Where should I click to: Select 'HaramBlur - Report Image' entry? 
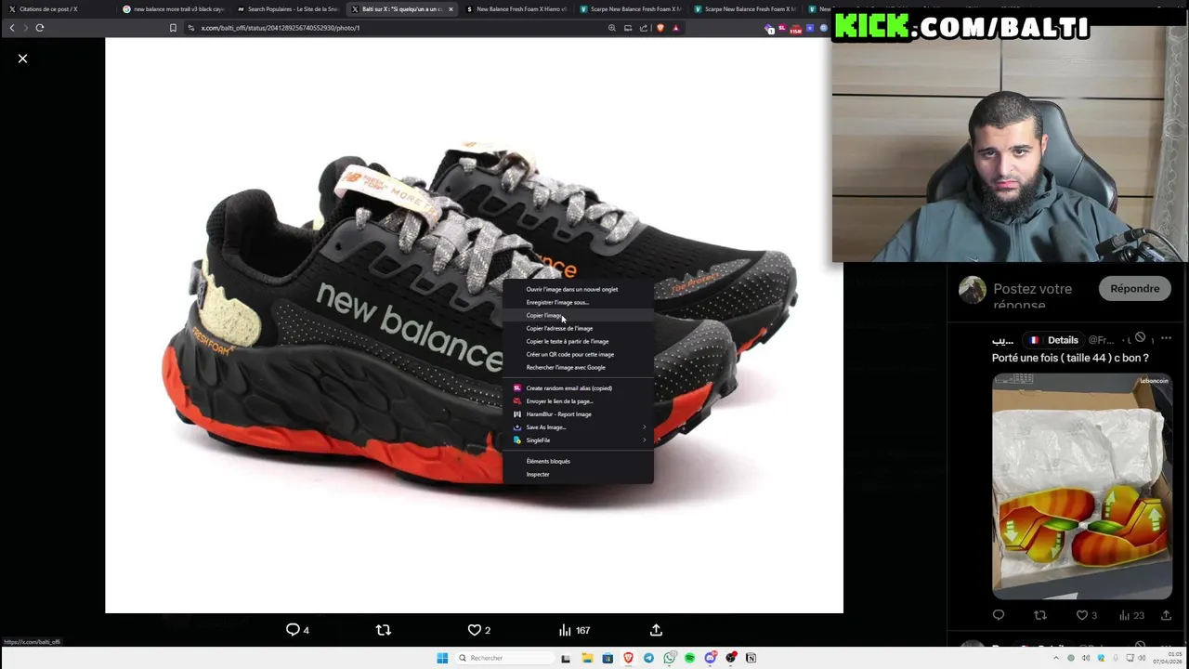click(x=578, y=414)
